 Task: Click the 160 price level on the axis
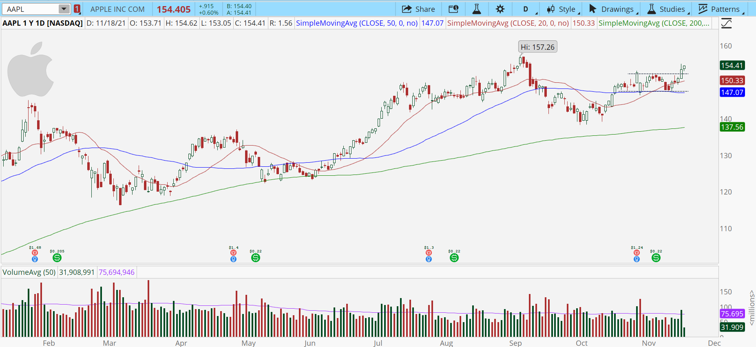click(726, 46)
